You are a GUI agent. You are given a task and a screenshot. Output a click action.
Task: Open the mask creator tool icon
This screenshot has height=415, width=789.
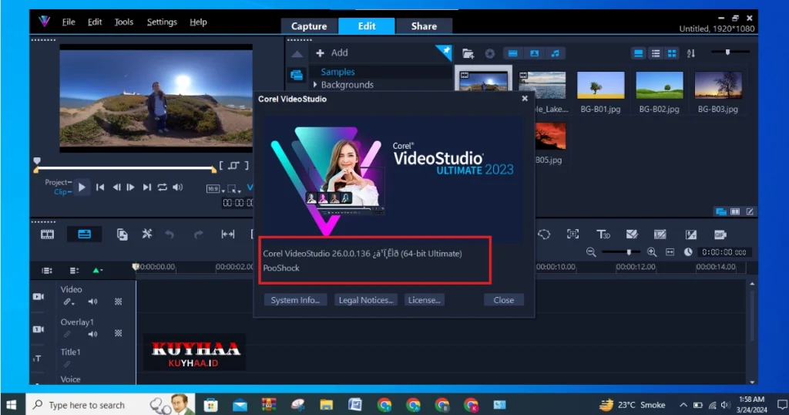pyautogui.click(x=632, y=234)
